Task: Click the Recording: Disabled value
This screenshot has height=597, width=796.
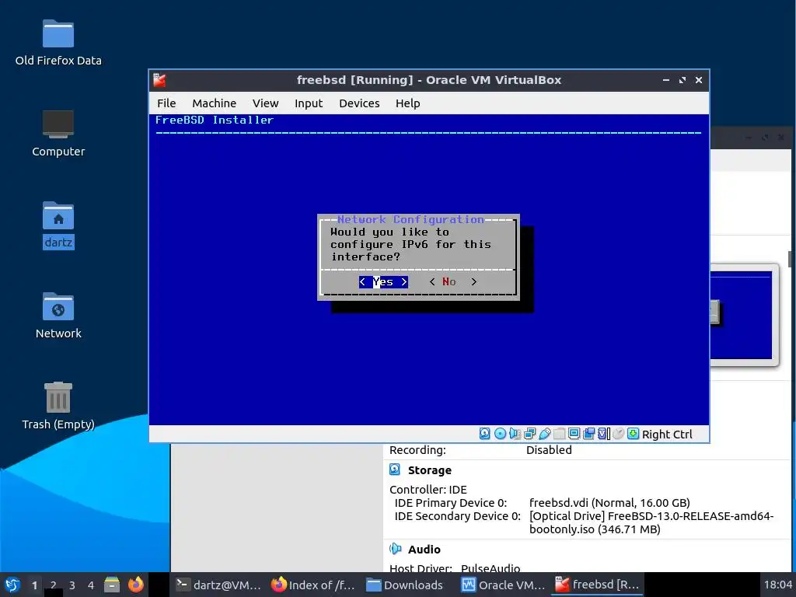Action: coord(549,450)
